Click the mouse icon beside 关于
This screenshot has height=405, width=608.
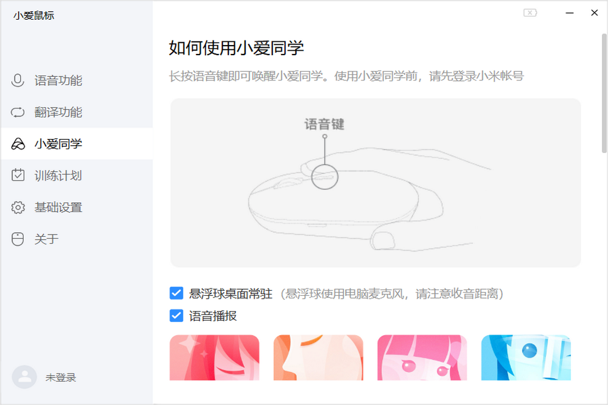pos(17,239)
